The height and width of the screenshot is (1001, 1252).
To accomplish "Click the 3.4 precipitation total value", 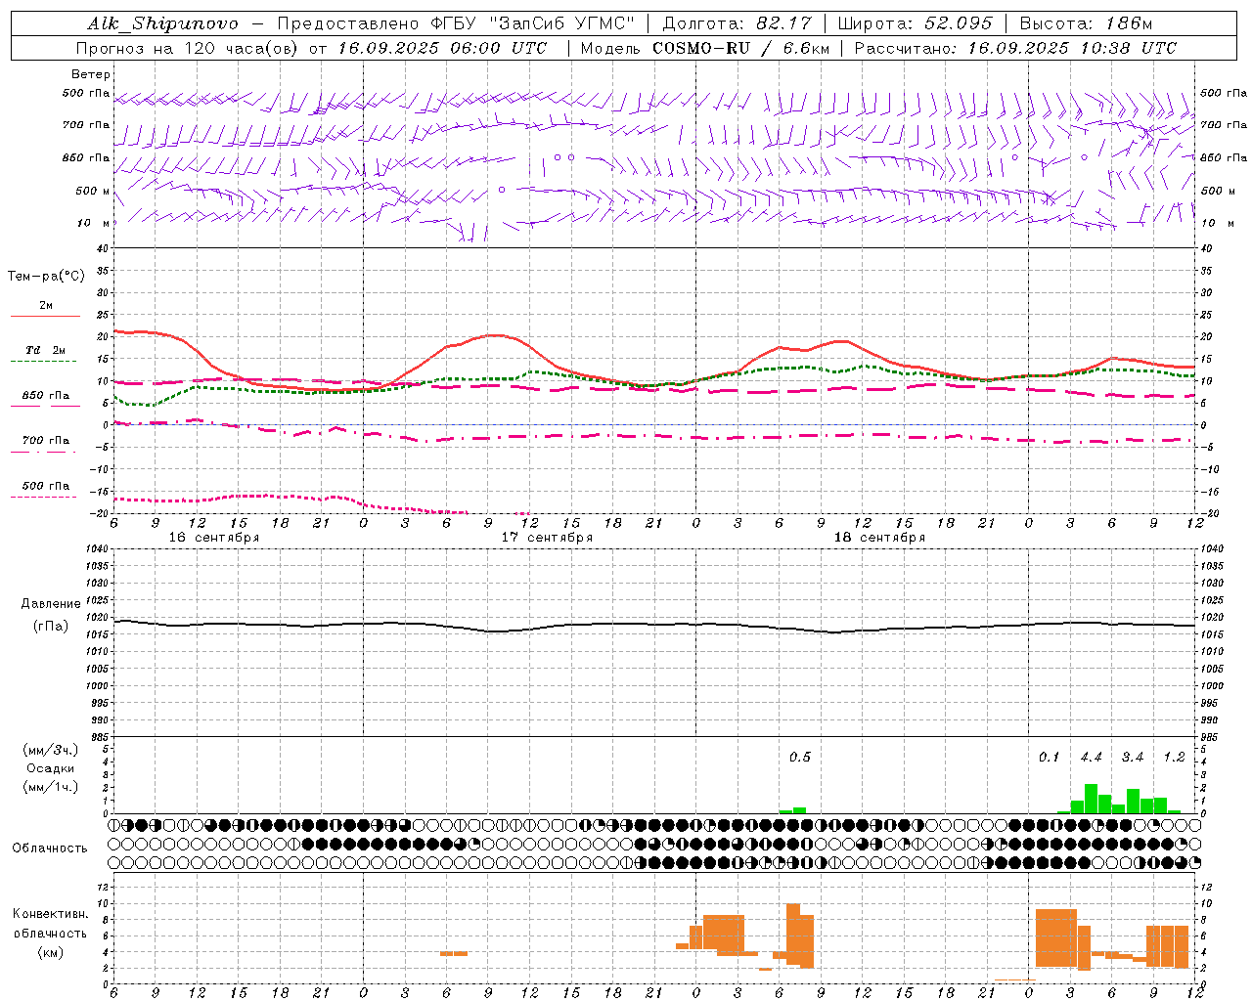I will pyautogui.click(x=1133, y=757).
